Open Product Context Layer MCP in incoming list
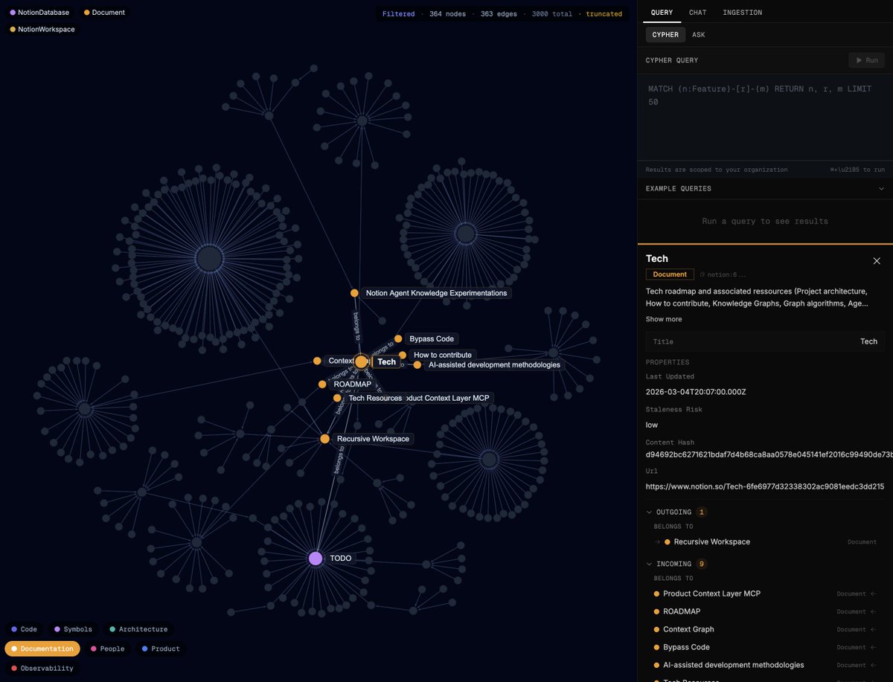893x682 pixels. [x=765, y=593]
